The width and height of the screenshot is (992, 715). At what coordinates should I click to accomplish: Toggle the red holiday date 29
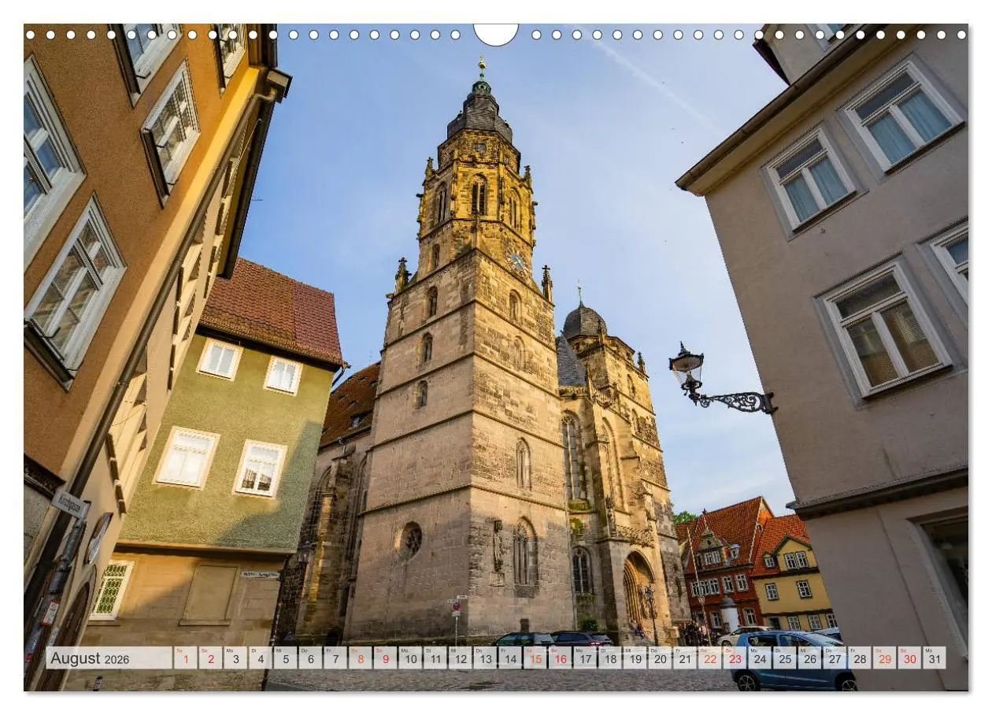[883, 660]
